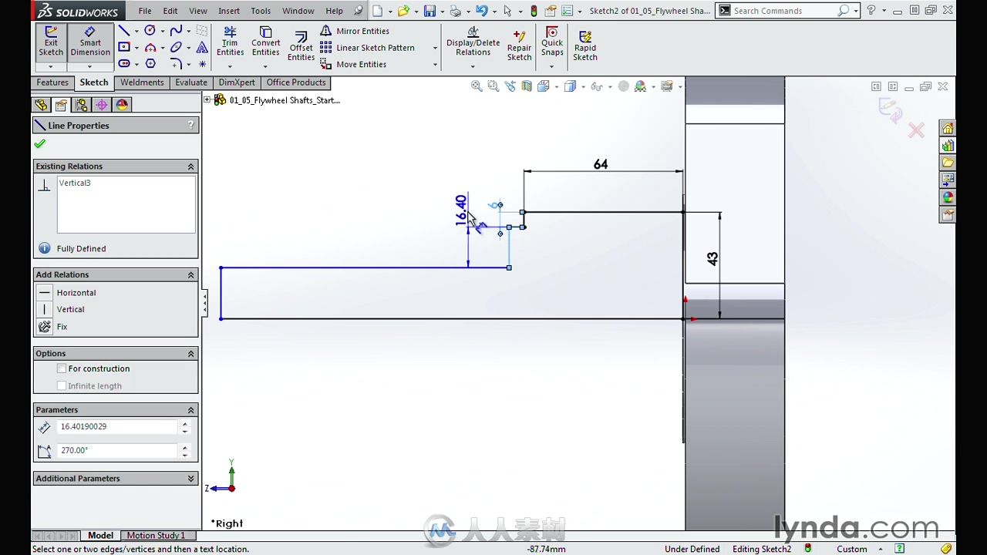The height and width of the screenshot is (555, 987).
Task: Click line length parameter field
Action: [117, 426]
